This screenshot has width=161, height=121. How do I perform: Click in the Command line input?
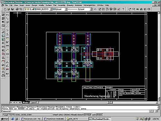click(x=75, y=111)
